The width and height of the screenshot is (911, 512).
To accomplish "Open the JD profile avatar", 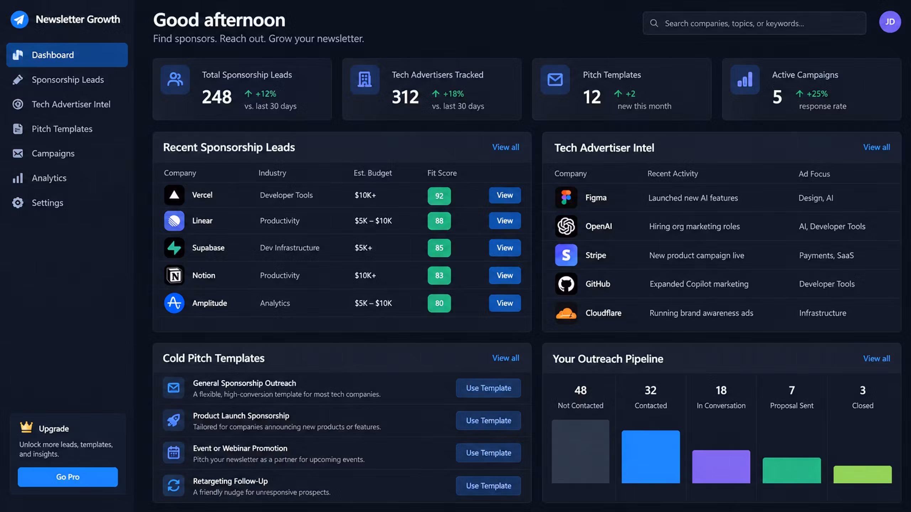I will [890, 22].
